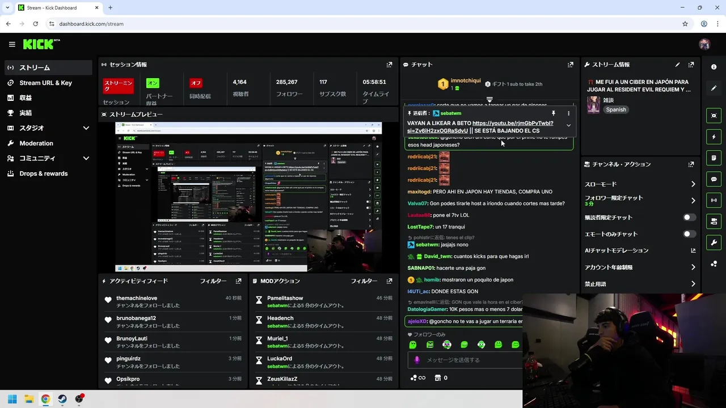726x408 pixels.
Task: Click username imnotchiqui in the gift leaderboard
Action: pos(465,80)
